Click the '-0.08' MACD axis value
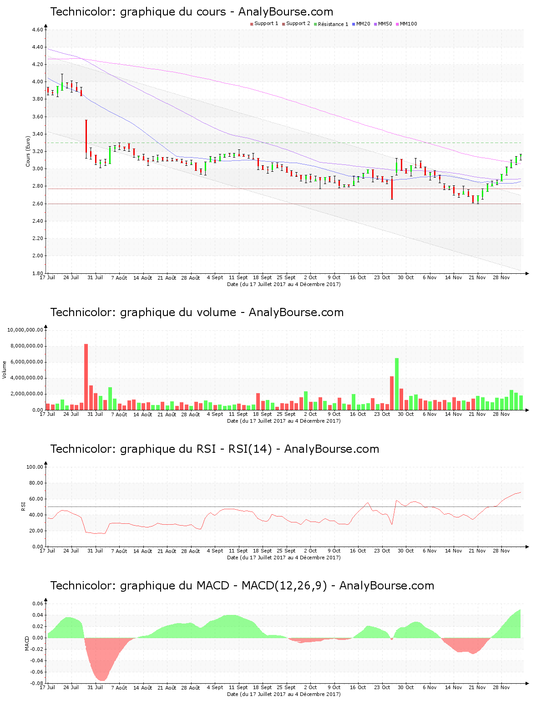Viewport: 546px width, 706px height. [x=37, y=683]
